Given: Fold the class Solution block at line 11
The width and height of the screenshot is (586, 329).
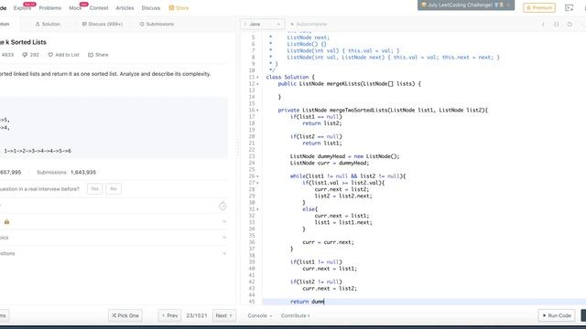Looking at the screenshot, I should [x=257, y=77].
